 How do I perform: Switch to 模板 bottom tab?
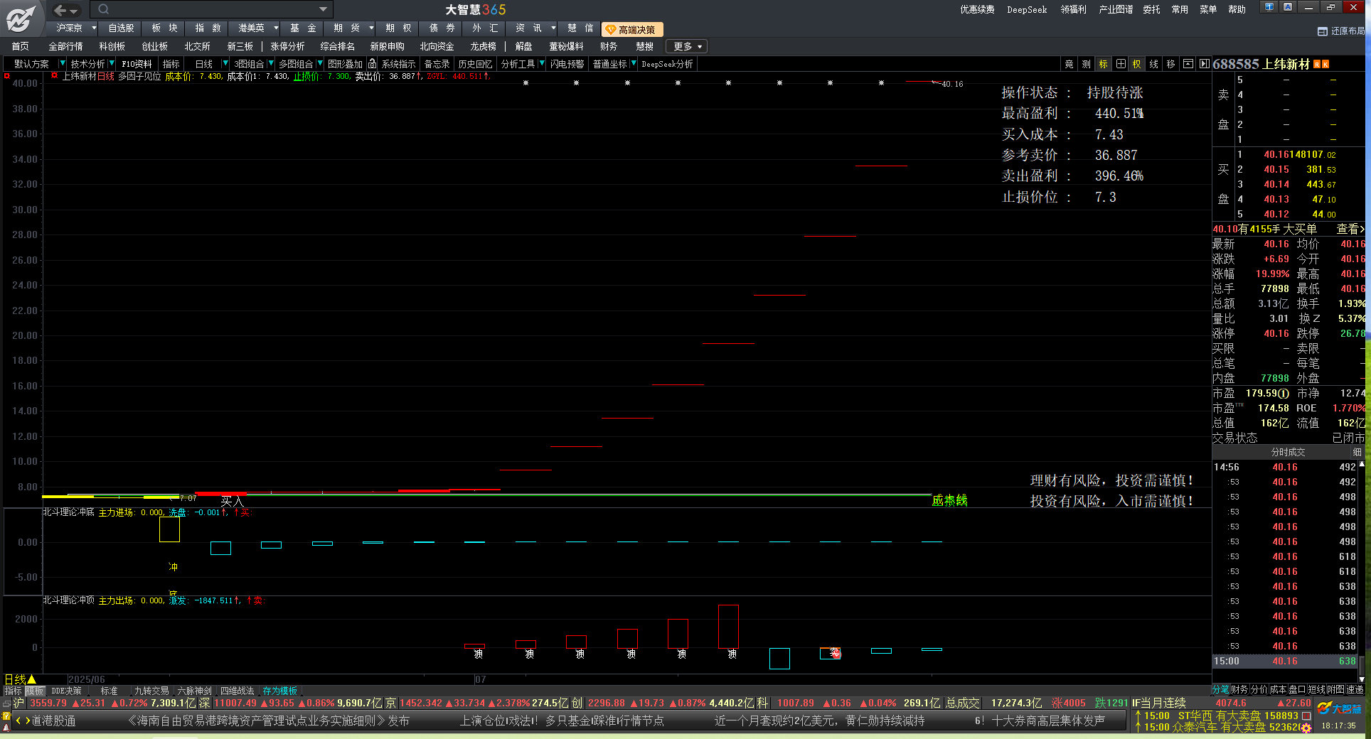click(35, 691)
